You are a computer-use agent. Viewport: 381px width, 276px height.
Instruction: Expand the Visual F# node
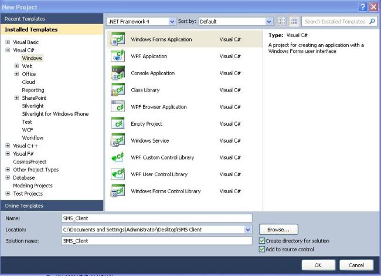8,154
